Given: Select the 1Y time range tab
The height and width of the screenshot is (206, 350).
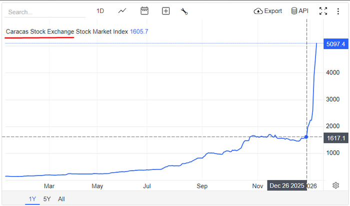Looking at the screenshot, I should point(32,199).
